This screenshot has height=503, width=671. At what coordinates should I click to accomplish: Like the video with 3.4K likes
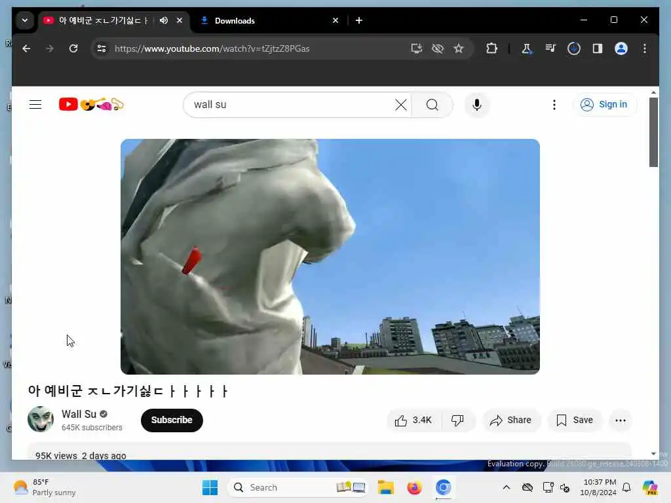[413, 420]
